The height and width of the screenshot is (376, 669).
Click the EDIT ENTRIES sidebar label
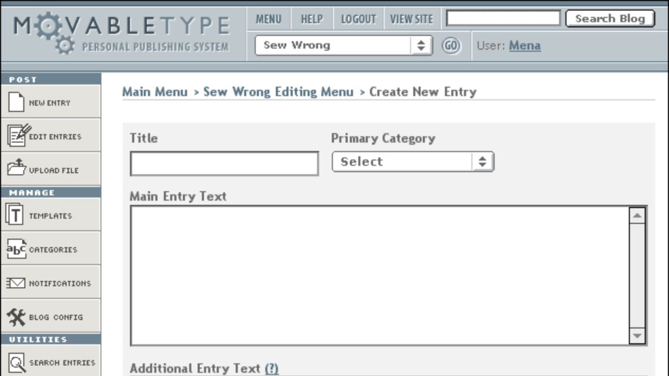[x=55, y=137]
